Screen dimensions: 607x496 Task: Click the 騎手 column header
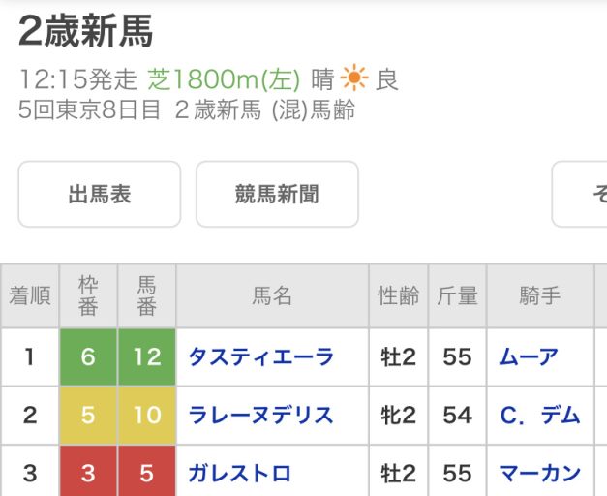point(540,296)
